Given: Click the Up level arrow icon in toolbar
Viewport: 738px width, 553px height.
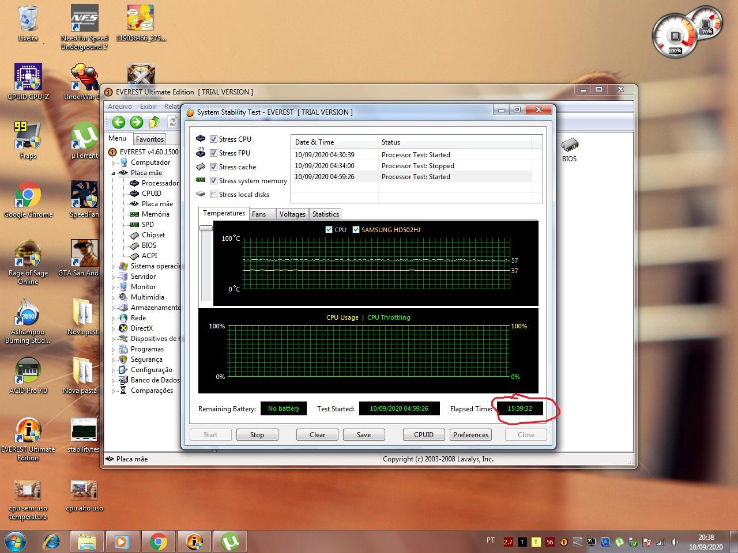Looking at the screenshot, I should (155, 122).
